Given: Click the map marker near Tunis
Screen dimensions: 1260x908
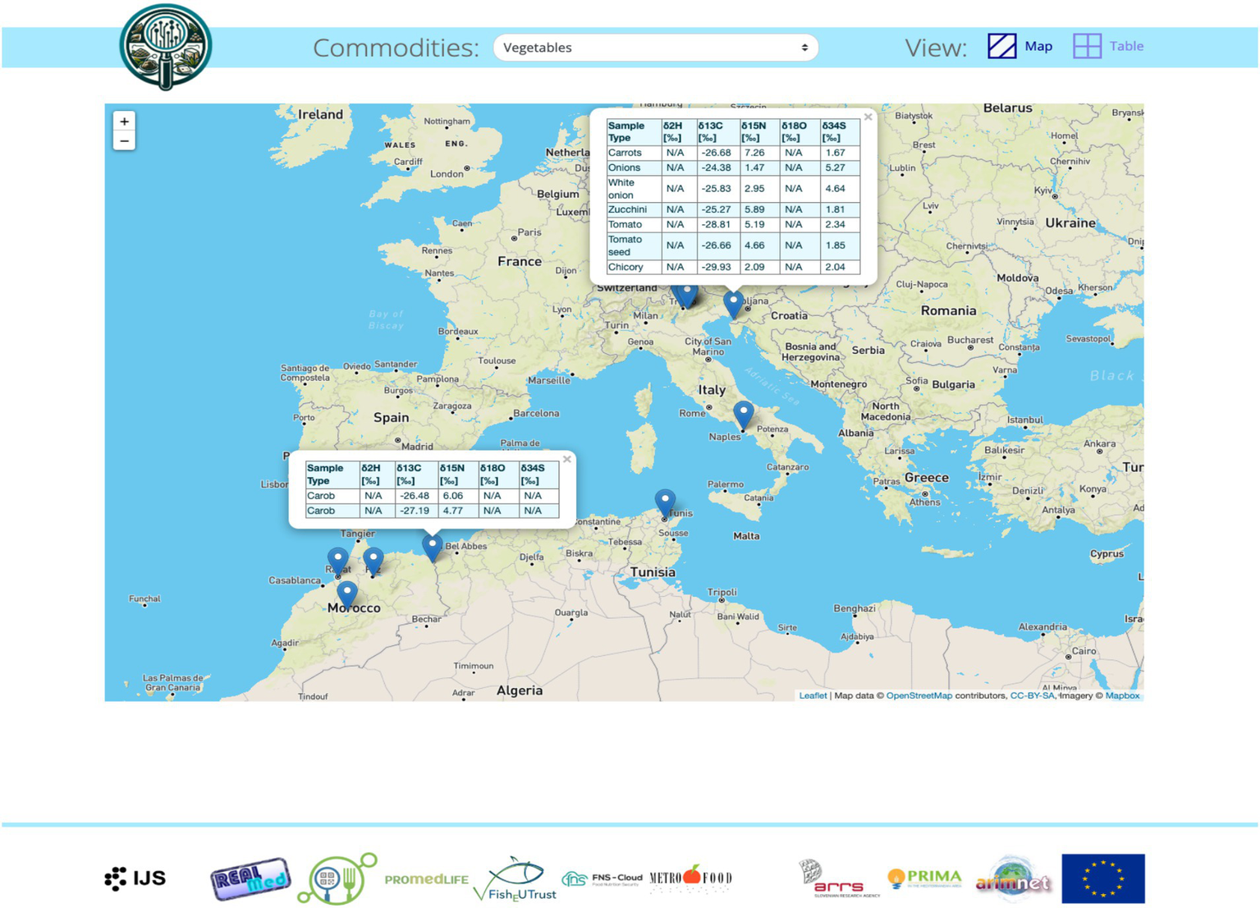Looking at the screenshot, I should click(x=665, y=502).
